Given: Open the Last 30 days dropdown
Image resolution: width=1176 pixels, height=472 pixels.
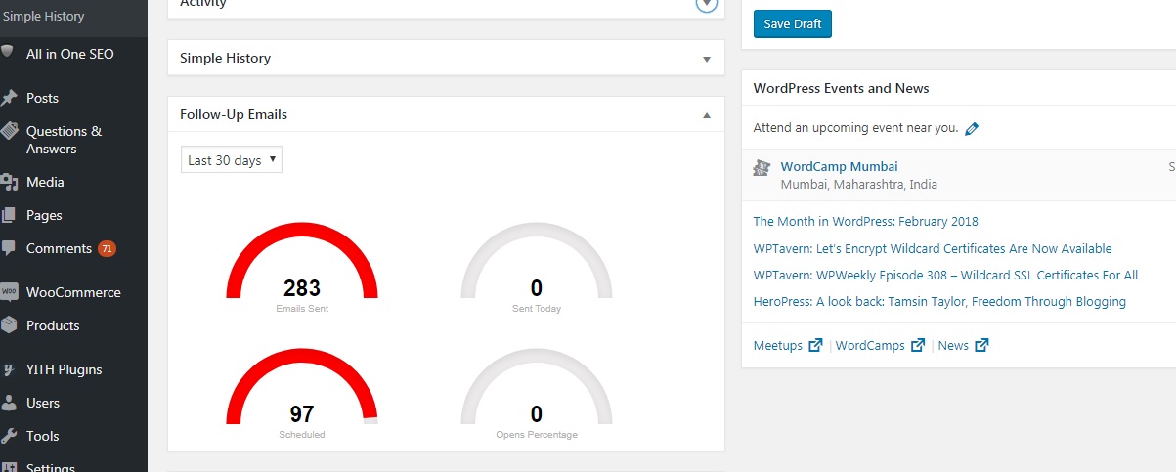Looking at the screenshot, I should (232, 160).
